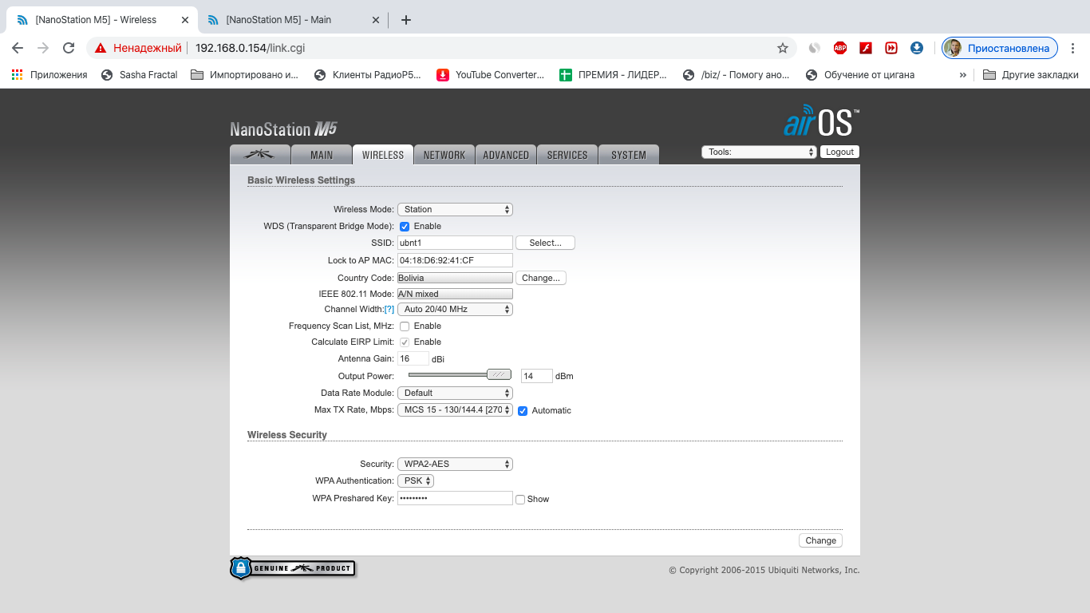Open the AdBlock Plus extension
The width and height of the screenshot is (1090, 613).
pos(839,48)
